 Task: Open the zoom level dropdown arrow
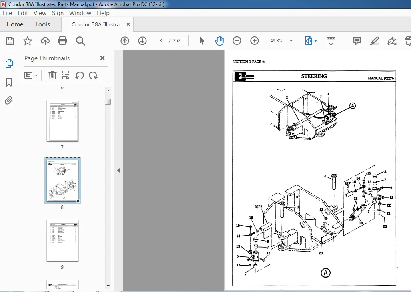click(291, 41)
